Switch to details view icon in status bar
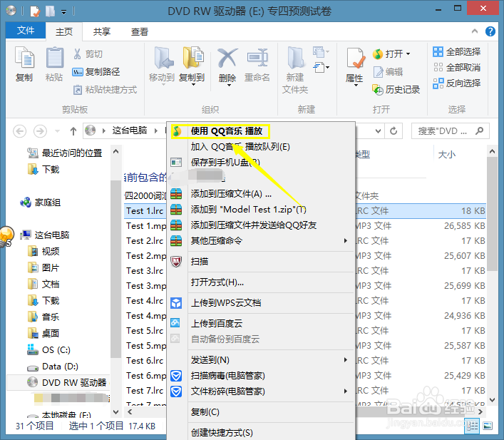 473,426
